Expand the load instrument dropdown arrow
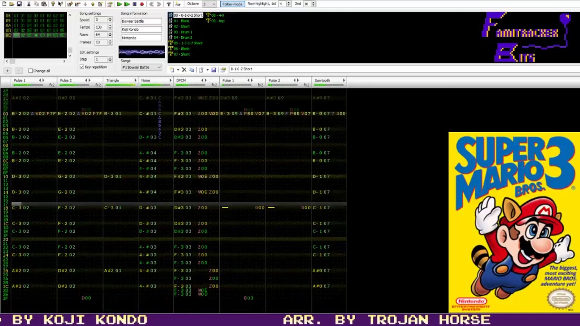 point(208,70)
